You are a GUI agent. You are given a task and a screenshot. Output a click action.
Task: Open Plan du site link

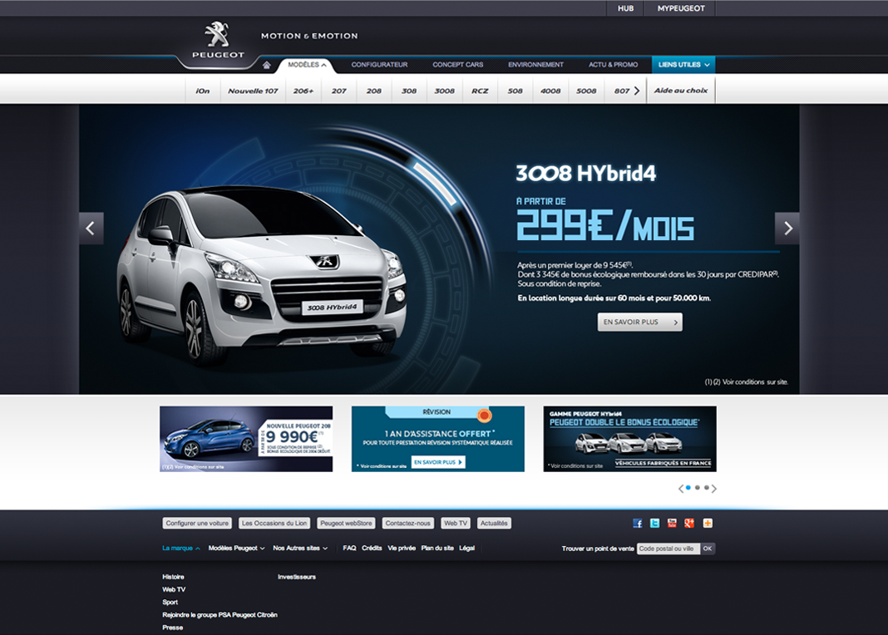[x=437, y=548]
